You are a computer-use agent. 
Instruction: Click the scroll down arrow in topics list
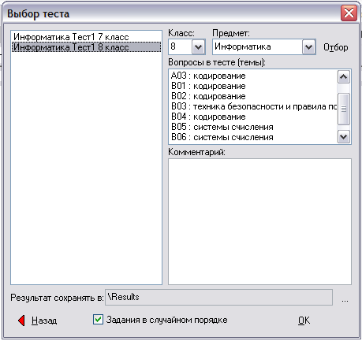[344, 137]
